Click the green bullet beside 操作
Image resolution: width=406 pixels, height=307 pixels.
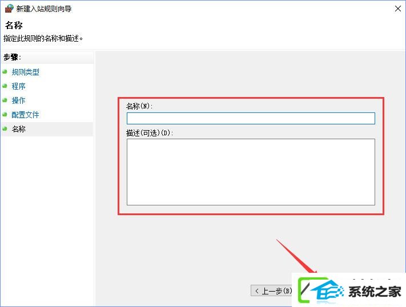5,100
